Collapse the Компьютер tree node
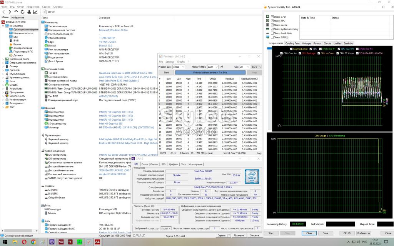The height and width of the screenshot is (246, 394). (3, 26)
